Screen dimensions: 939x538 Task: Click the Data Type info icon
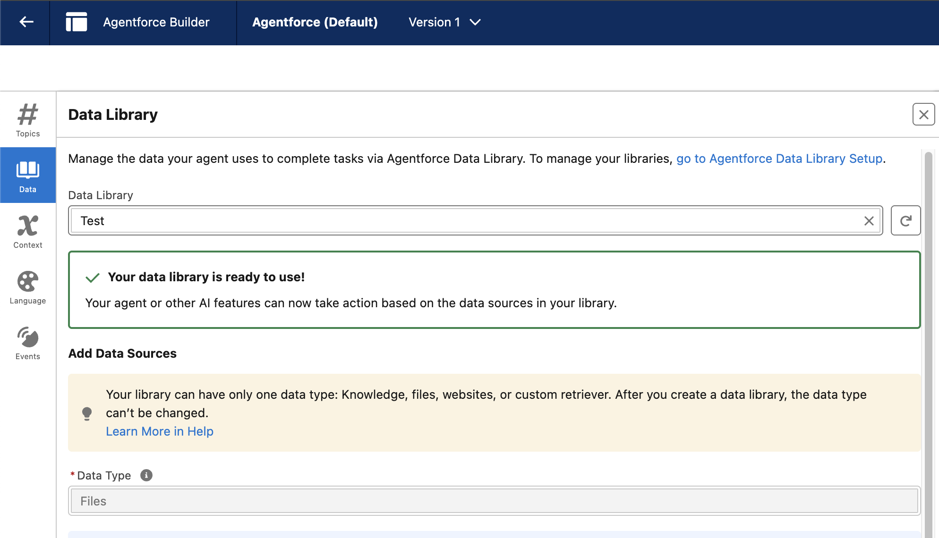coord(146,475)
